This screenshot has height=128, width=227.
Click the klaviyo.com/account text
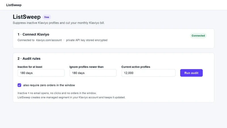tap(49, 40)
